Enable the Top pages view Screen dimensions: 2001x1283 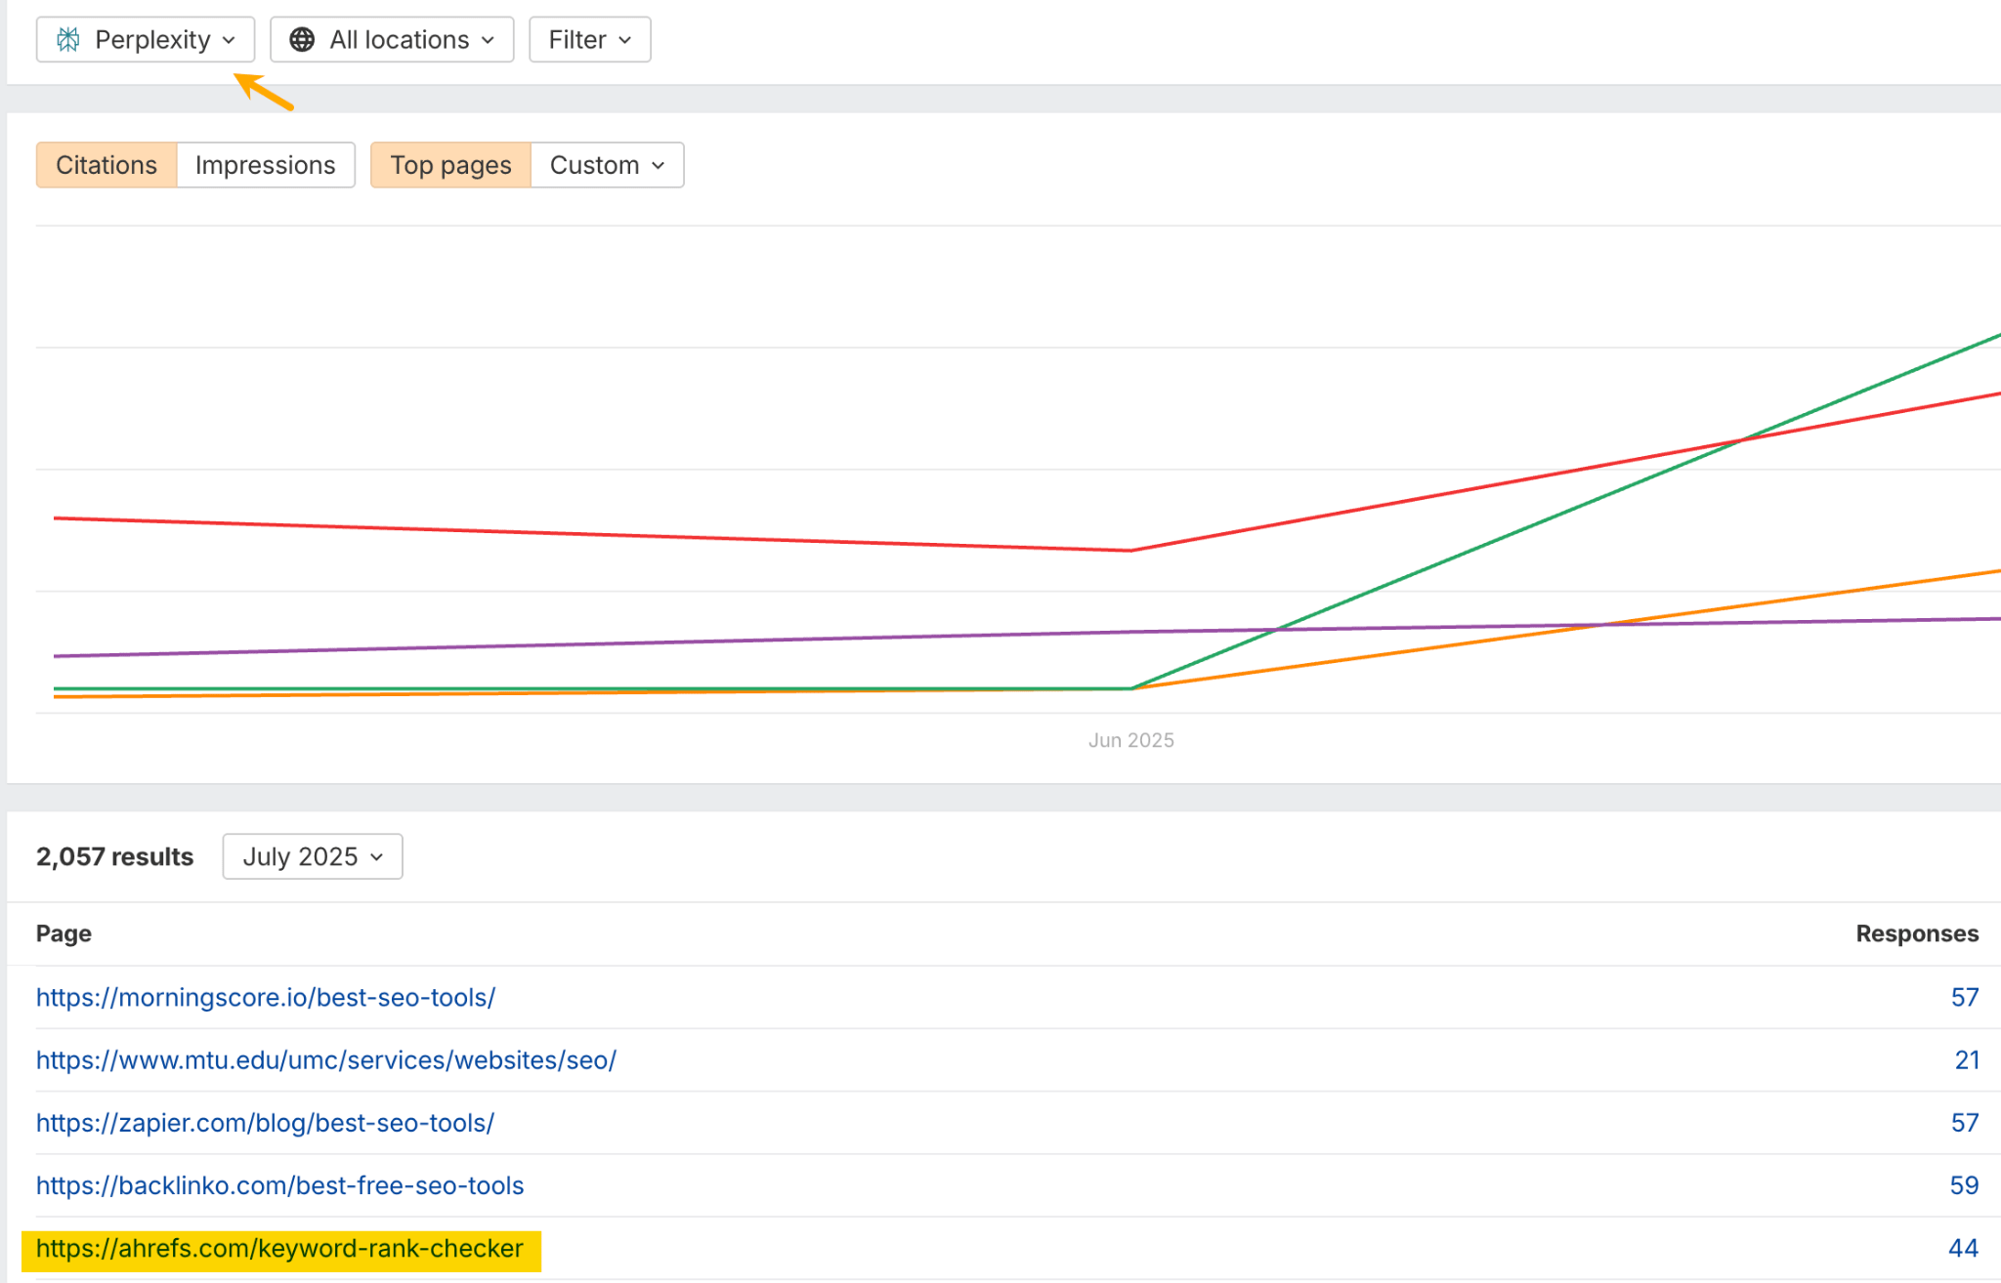450,164
